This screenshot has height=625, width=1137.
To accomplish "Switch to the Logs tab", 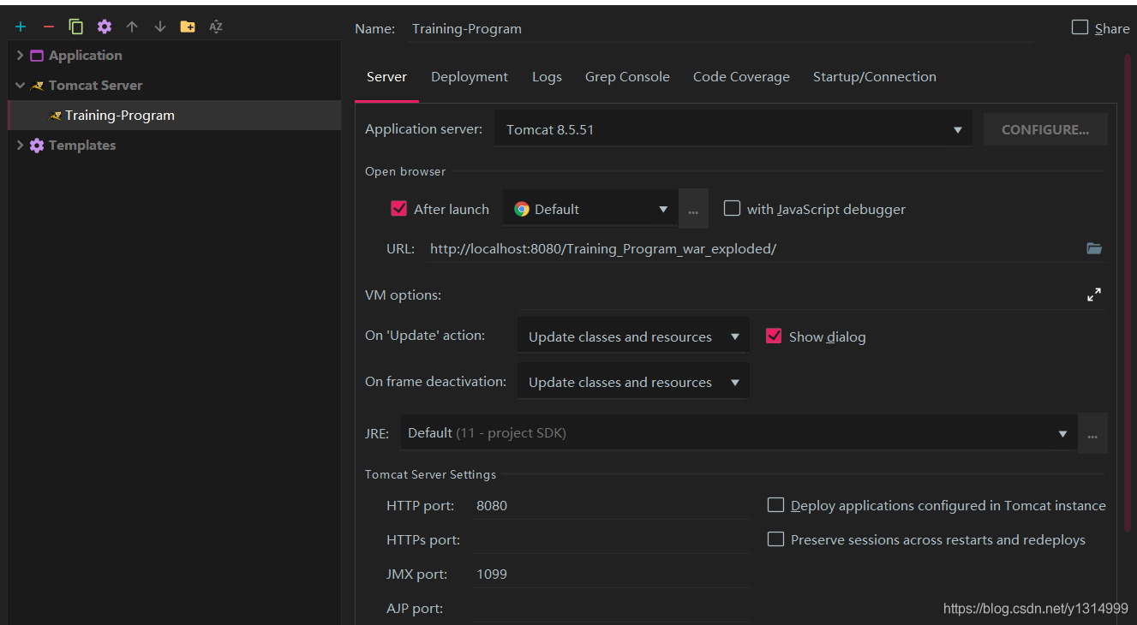I will coord(547,77).
